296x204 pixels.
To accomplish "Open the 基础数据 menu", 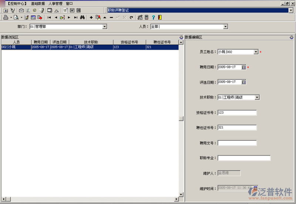I will coord(38,3).
